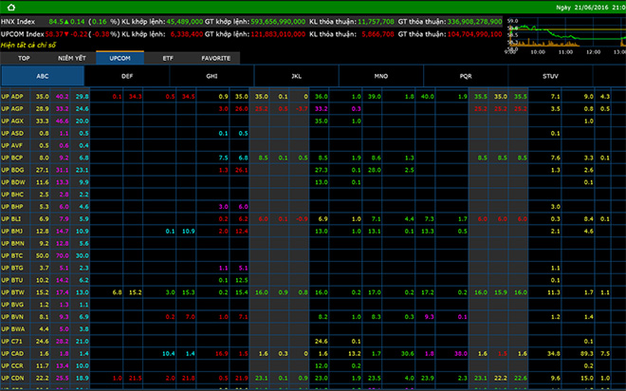
Task: Filter stocks by GHI group
Action: tap(212, 77)
